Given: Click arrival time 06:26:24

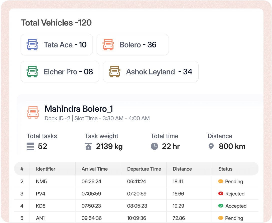Looking at the screenshot, I should [x=91, y=182].
